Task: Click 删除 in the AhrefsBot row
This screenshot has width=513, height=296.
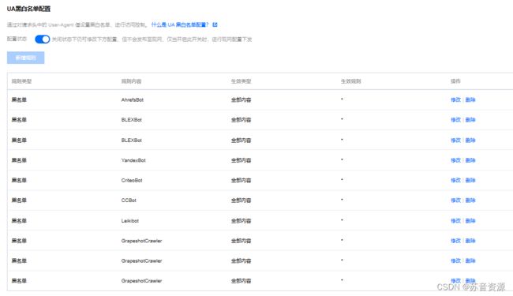Action: (470, 99)
